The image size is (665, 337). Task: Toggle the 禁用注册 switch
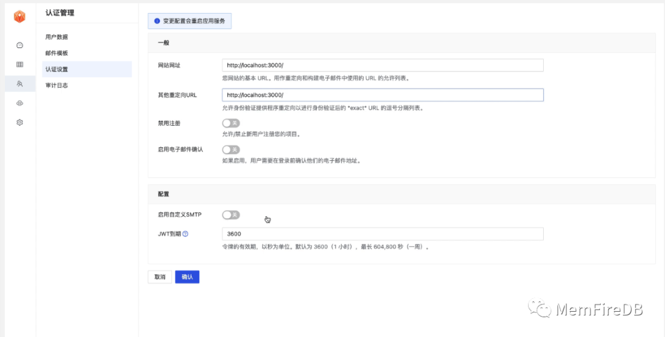click(x=231, y=123)
